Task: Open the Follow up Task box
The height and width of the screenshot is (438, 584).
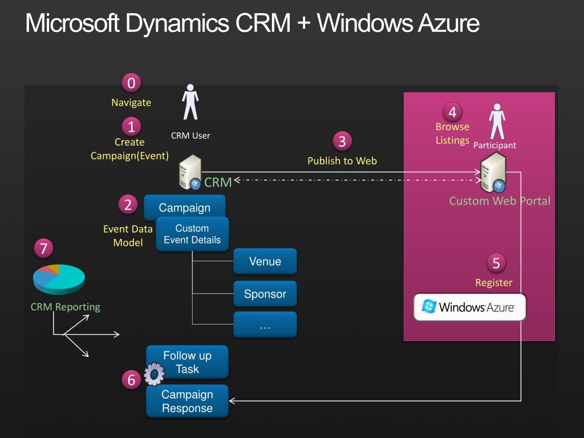Action: [x=187, y=362]
